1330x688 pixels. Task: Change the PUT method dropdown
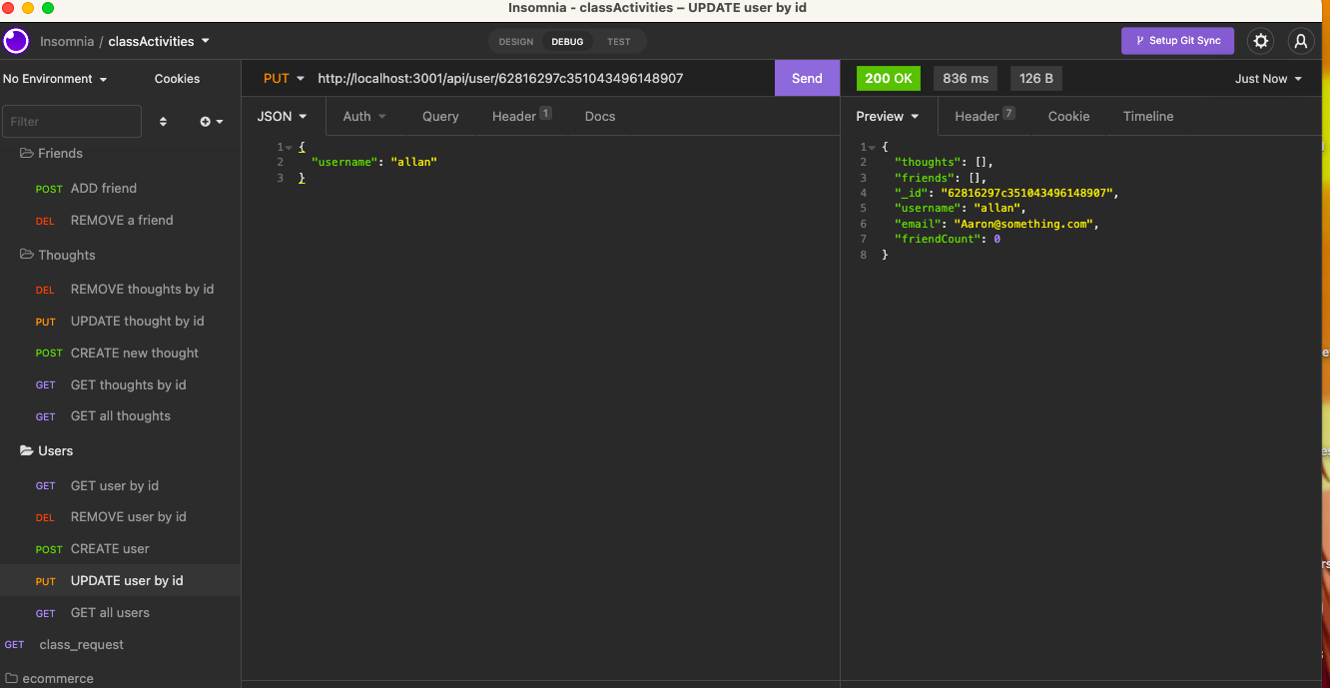pos(285,78)
